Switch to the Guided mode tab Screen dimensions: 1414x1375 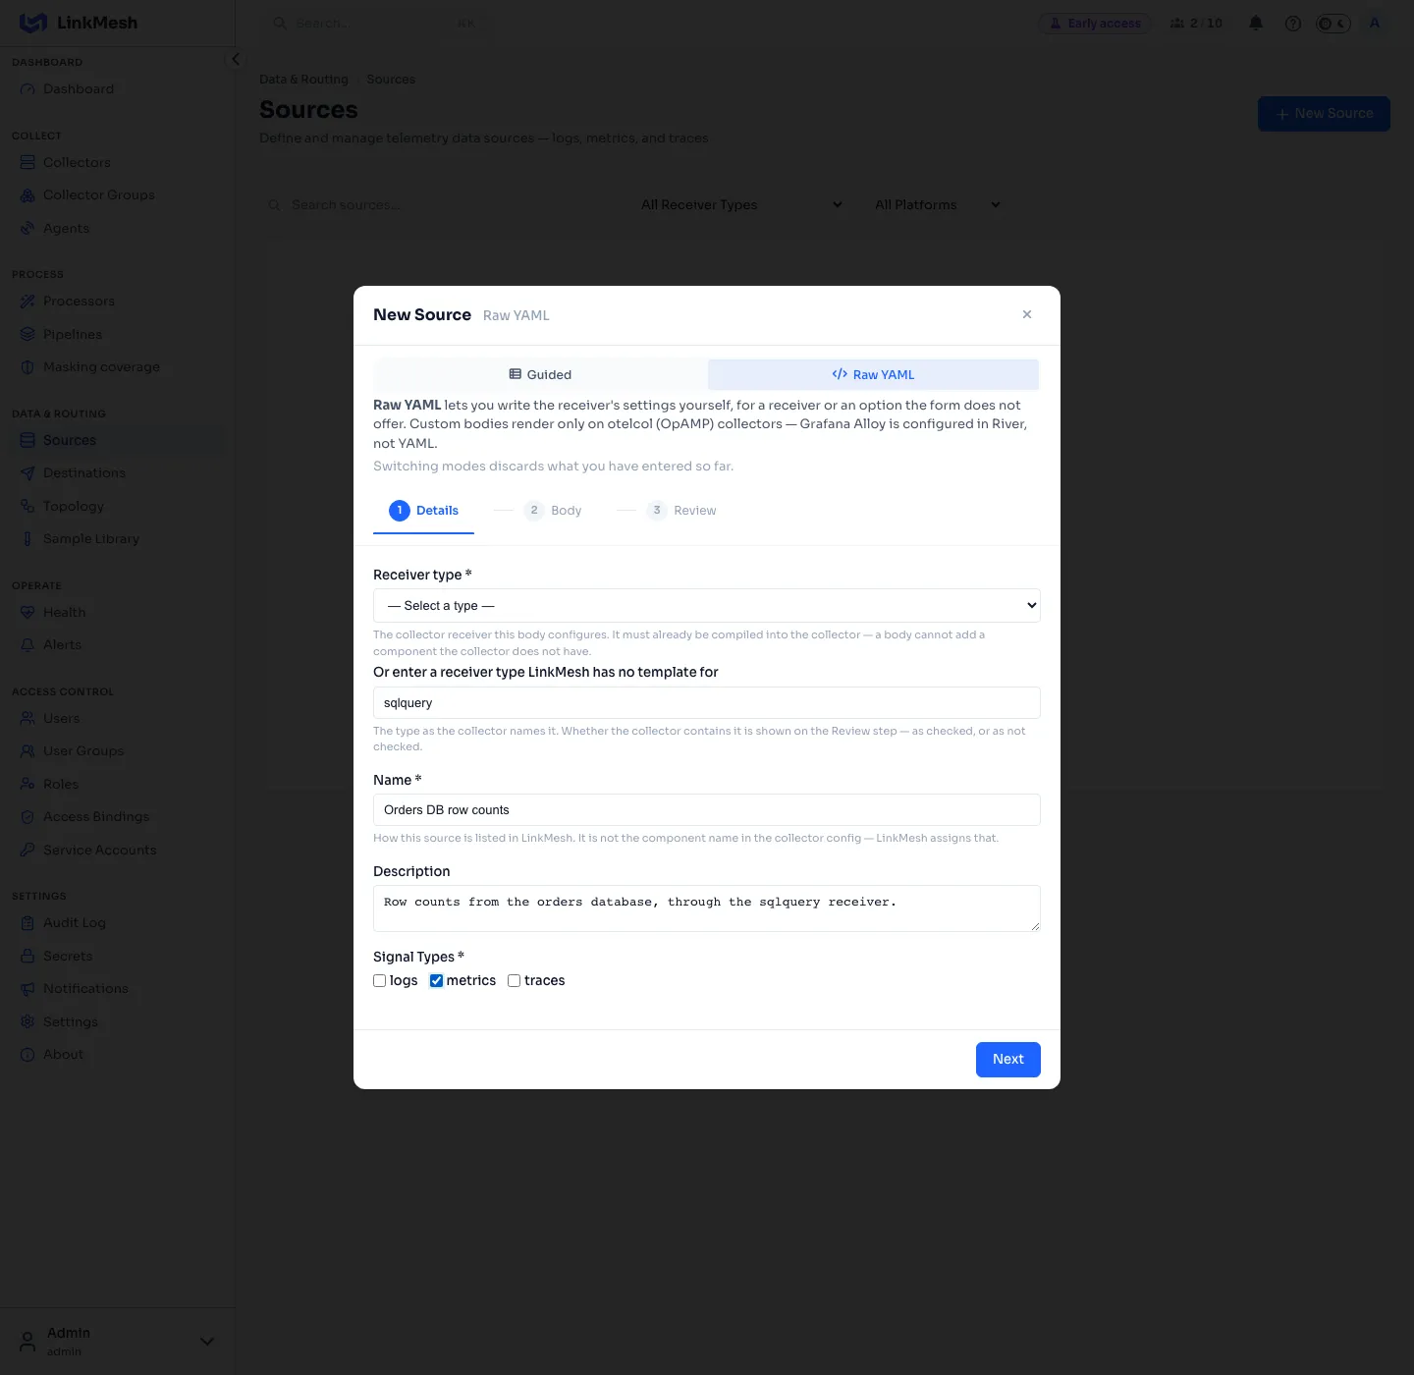(x=540, y=374)
